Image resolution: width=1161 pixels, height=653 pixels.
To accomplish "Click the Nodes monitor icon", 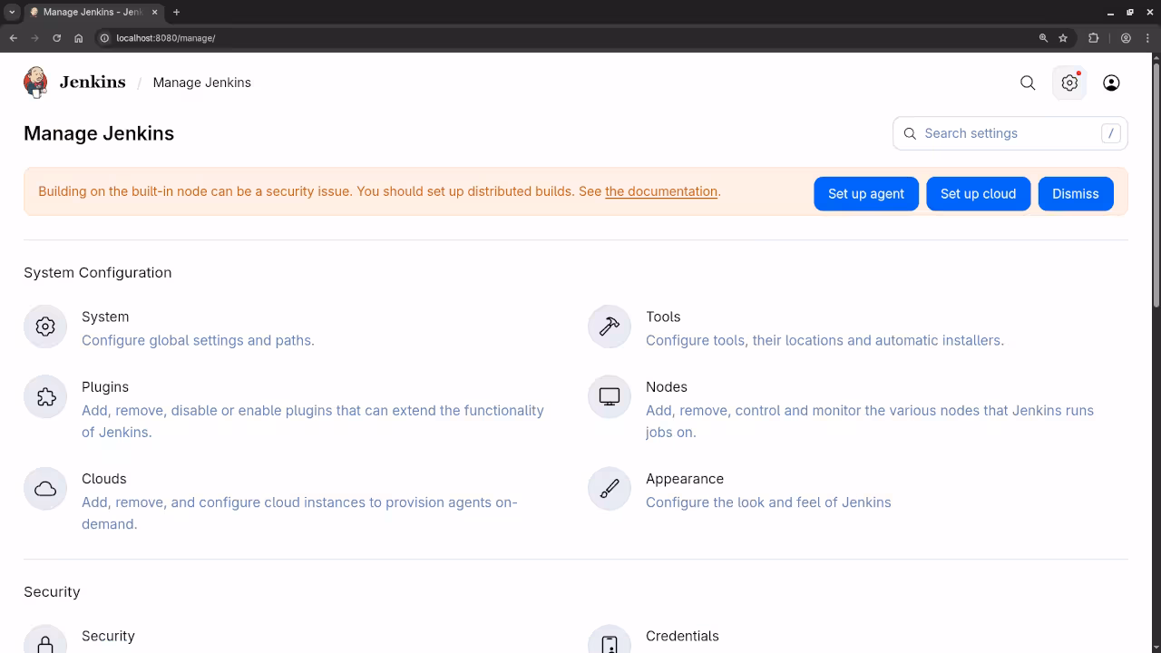I will pos(610,397).
